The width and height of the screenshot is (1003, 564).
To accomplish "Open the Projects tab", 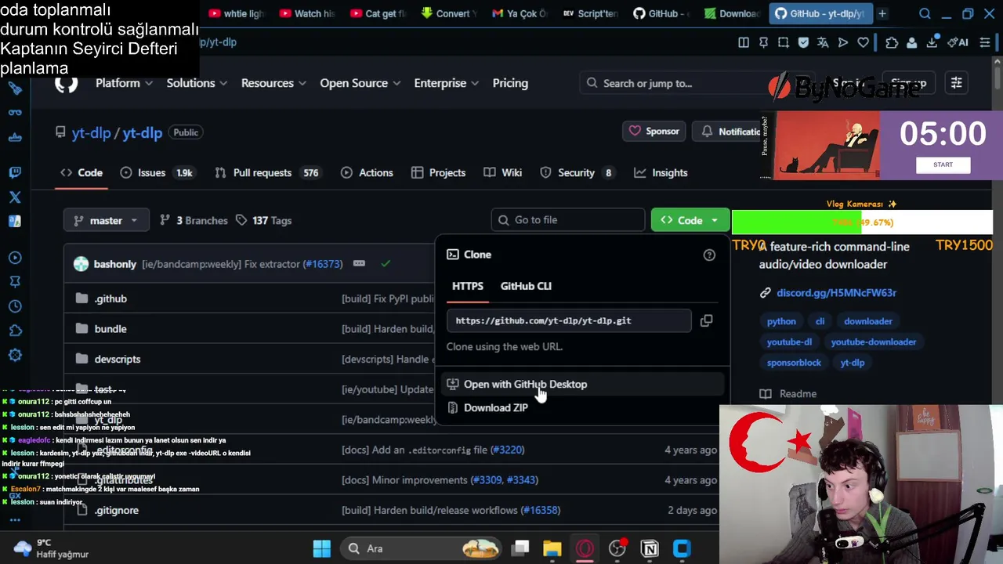I will point(439,173).
